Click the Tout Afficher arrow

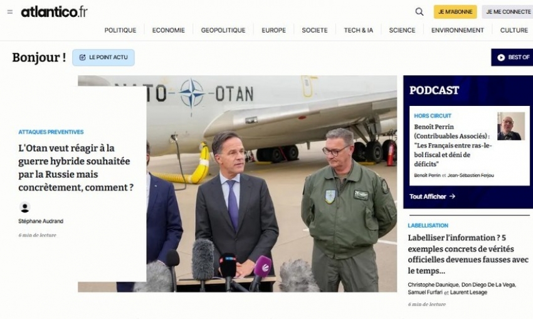click(452, 196)
